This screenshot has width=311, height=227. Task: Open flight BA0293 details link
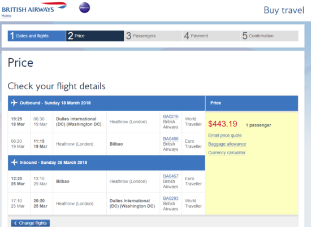point(171,198)
